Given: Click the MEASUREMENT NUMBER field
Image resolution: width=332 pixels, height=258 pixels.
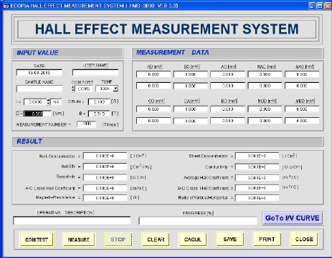Looking at the screenshot, I should [x=86, y=124].
